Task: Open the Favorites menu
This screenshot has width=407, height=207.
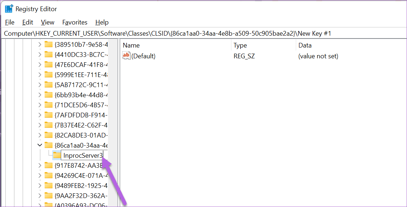Action: click(75, 22)
